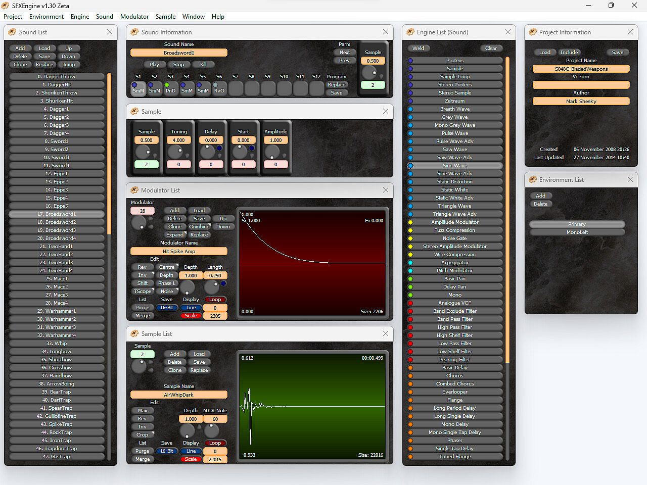Select the S3 PnD engine slot
The height and width of the screenshot is (485, 647).
170,88
